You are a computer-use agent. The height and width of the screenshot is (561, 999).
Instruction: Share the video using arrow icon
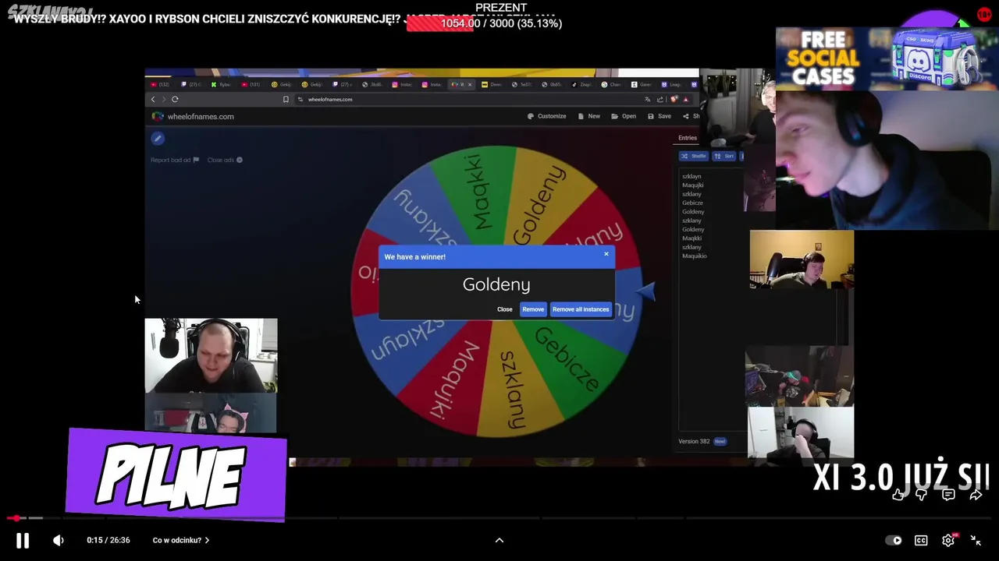tap(976, 495)
